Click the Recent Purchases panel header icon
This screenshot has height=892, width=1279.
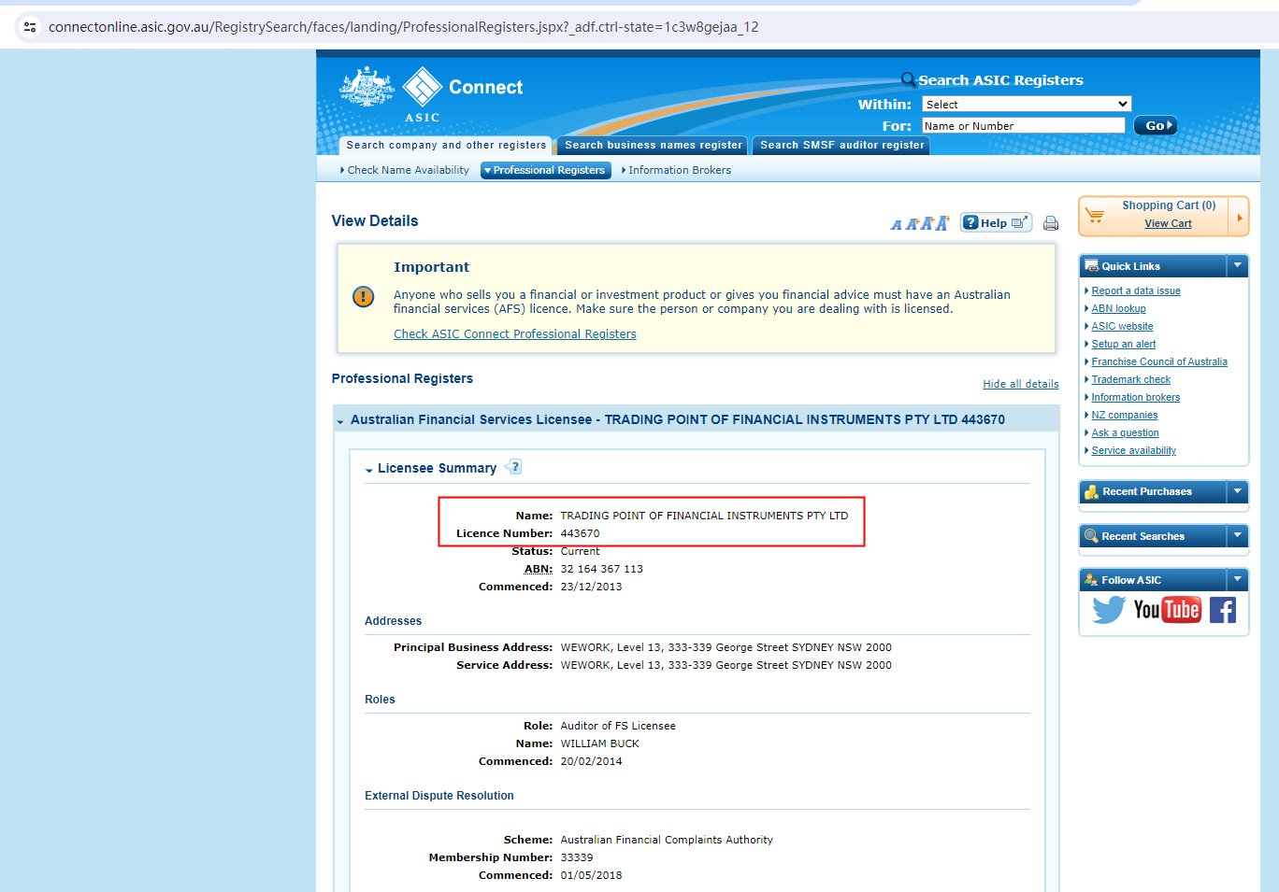(1091, 492)
